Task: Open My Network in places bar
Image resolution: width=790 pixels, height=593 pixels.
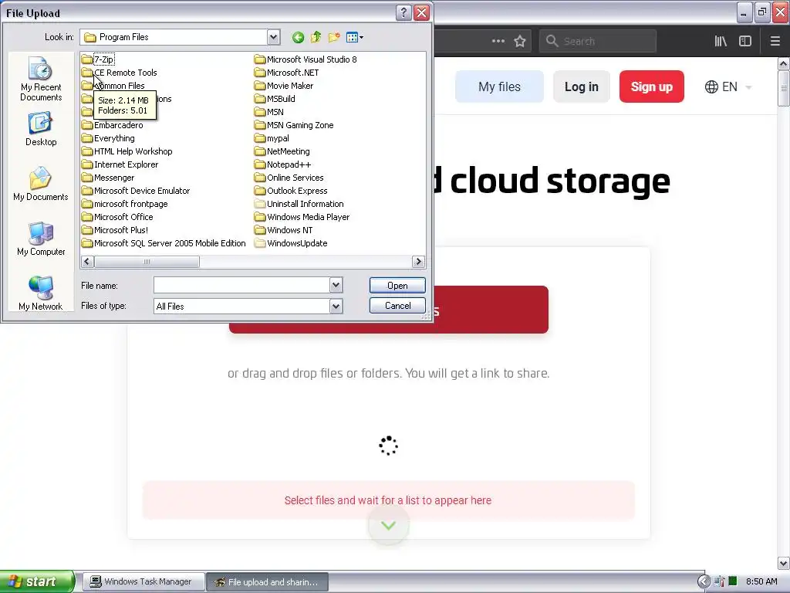Action: tap(41, 293)
